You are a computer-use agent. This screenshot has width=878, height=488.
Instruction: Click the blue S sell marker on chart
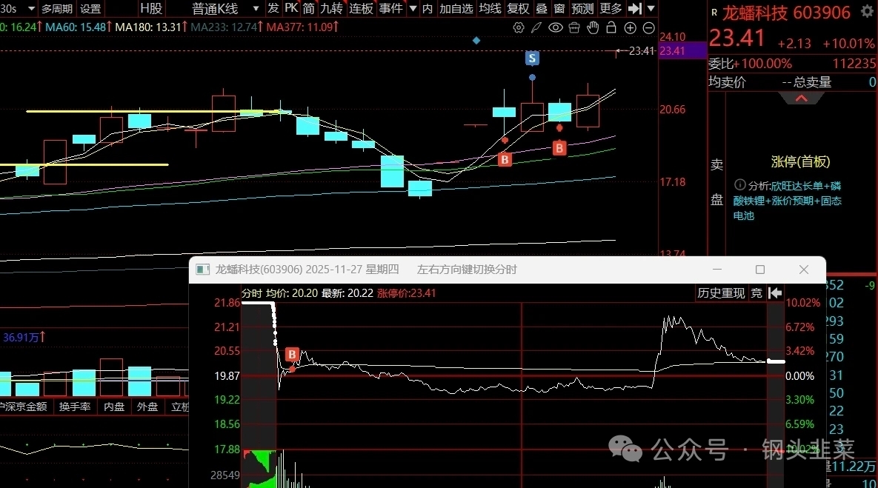(532, 58)
